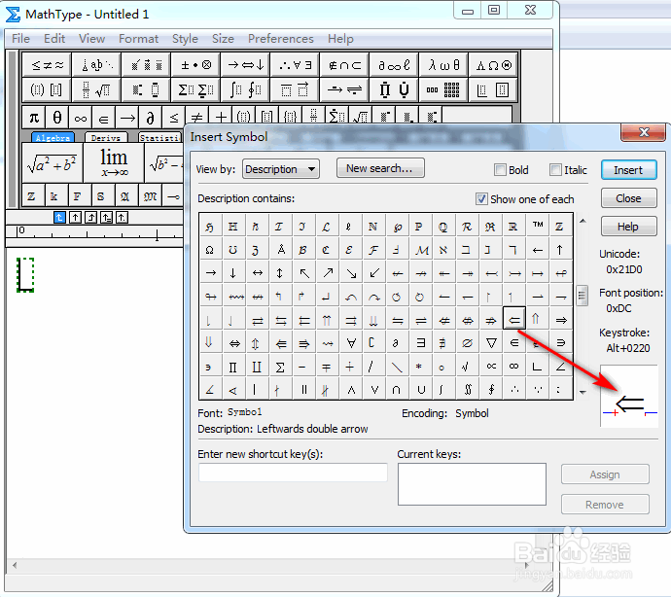
Task: Open the fence templates palette
Action: click(x=47, y=89)
